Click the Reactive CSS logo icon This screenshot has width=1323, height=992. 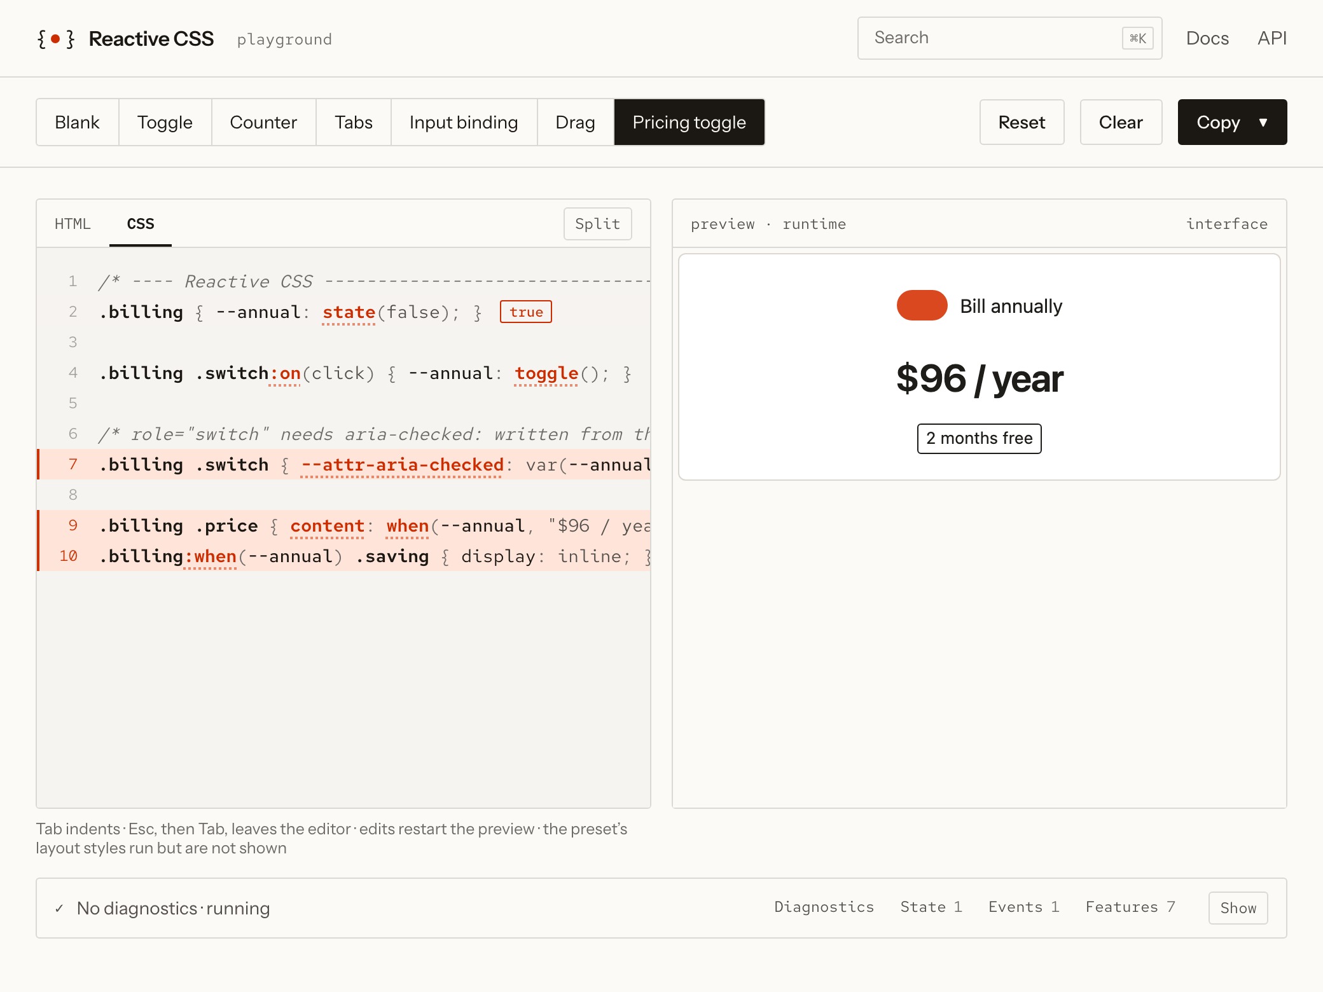(55, 39)
